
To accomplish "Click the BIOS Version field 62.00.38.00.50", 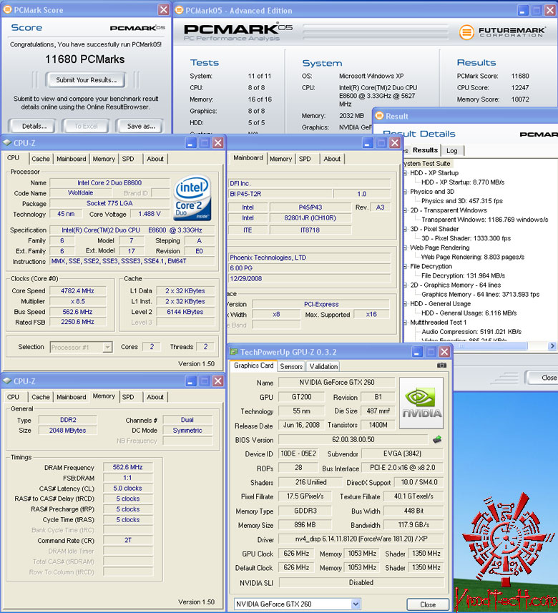I will 353,439.
